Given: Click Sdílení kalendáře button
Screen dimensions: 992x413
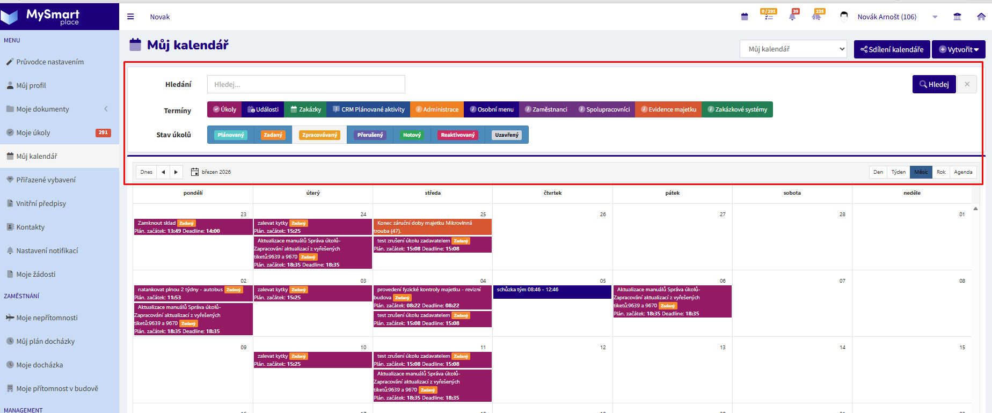Looking at the screenshot, I should coord(892,49).
